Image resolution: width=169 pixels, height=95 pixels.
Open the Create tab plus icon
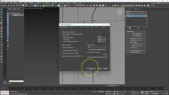pyautogui.click(x=127, y=9)
